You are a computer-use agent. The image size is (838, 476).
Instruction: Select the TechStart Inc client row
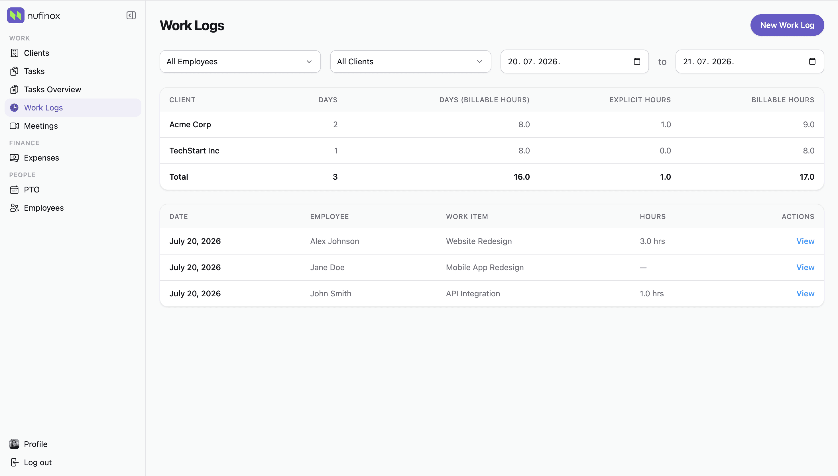tap(492, 151)
